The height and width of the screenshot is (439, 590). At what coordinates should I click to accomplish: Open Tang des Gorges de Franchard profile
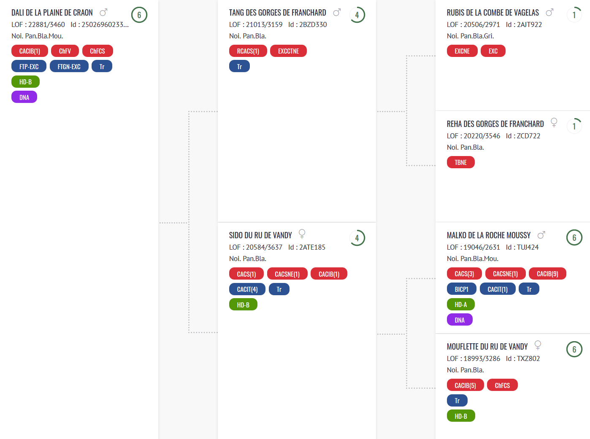click(278, 13)
